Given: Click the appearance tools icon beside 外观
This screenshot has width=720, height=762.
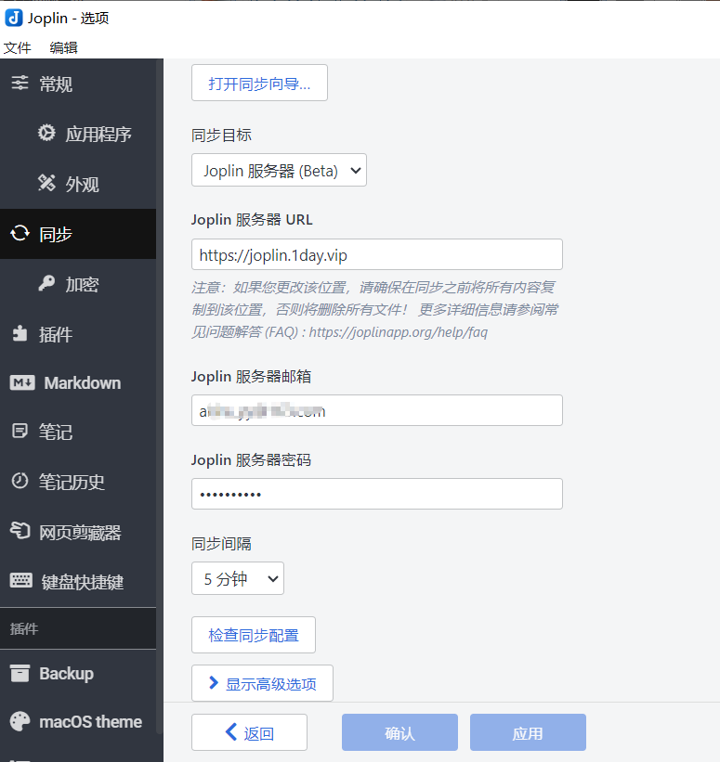Looking at the screenshot, I should click(46, 183).
